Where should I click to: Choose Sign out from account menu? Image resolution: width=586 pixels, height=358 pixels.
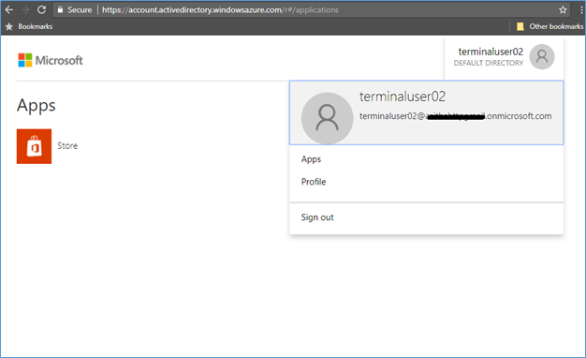tap(317, 217)
